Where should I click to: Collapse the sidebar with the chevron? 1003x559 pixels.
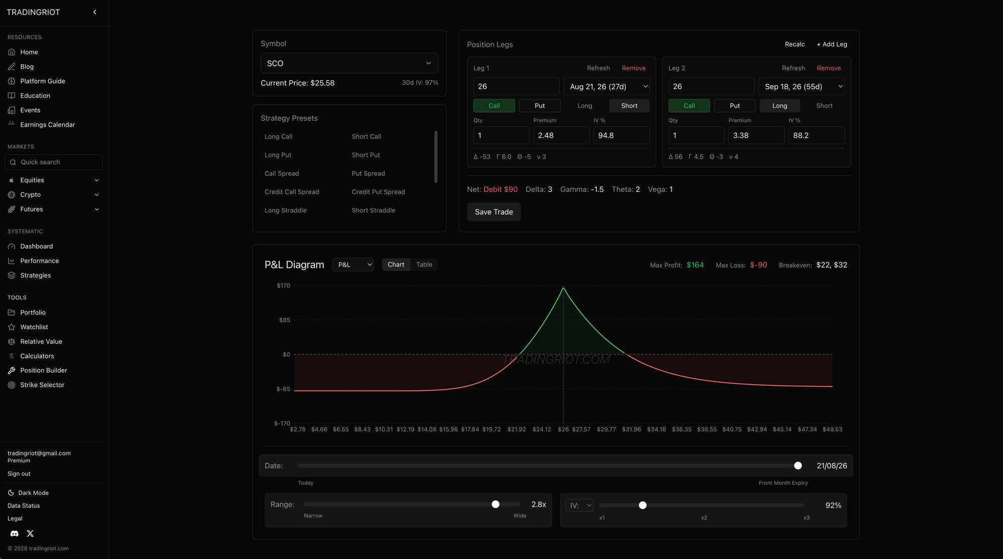coord(95,12)
